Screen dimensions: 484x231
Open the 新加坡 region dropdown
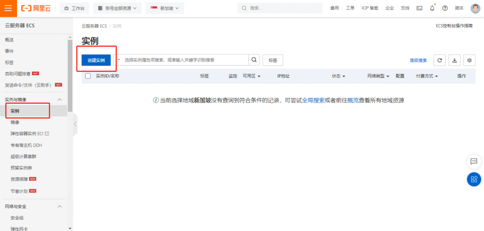point(165,8)
